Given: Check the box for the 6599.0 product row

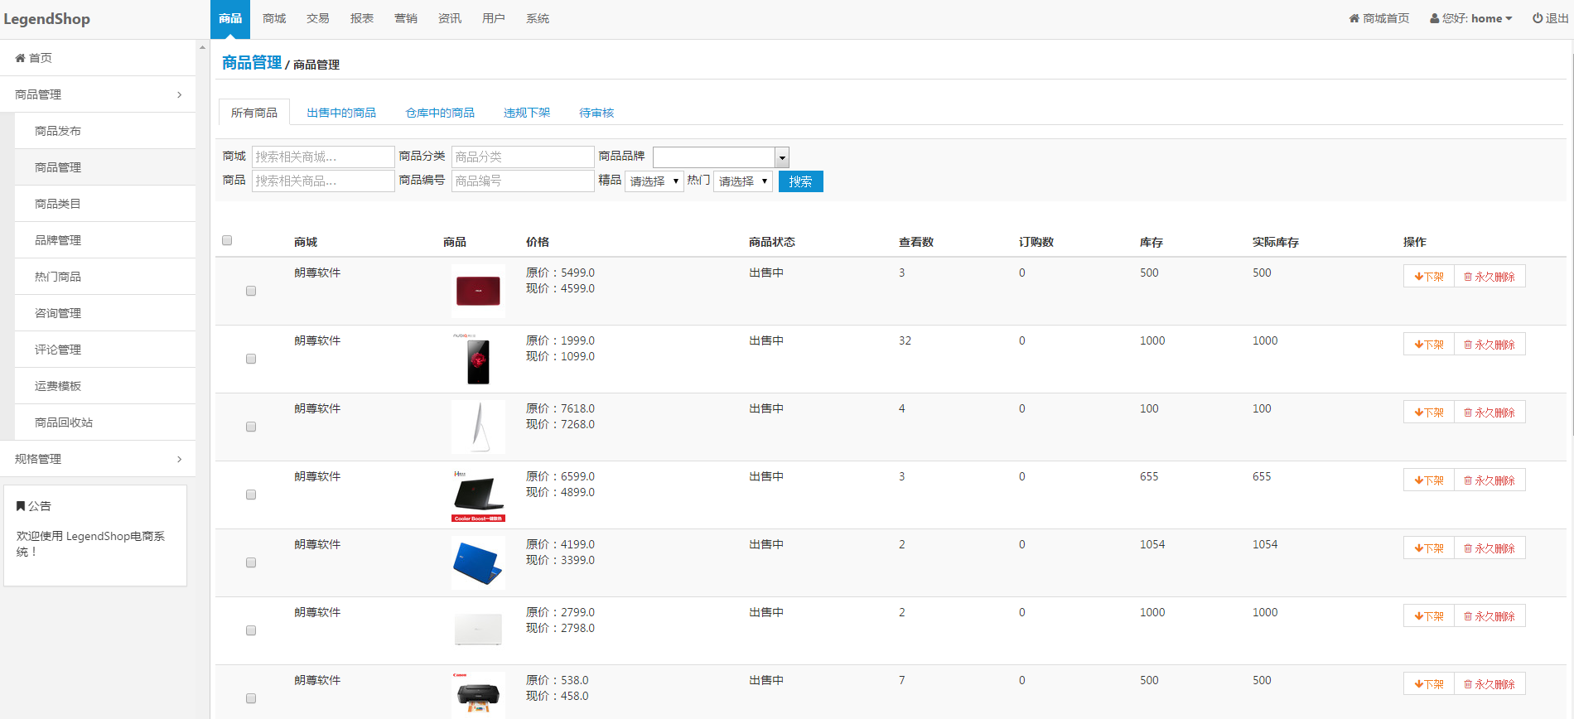Looking at the screenshot, I should tap(251, 495).
